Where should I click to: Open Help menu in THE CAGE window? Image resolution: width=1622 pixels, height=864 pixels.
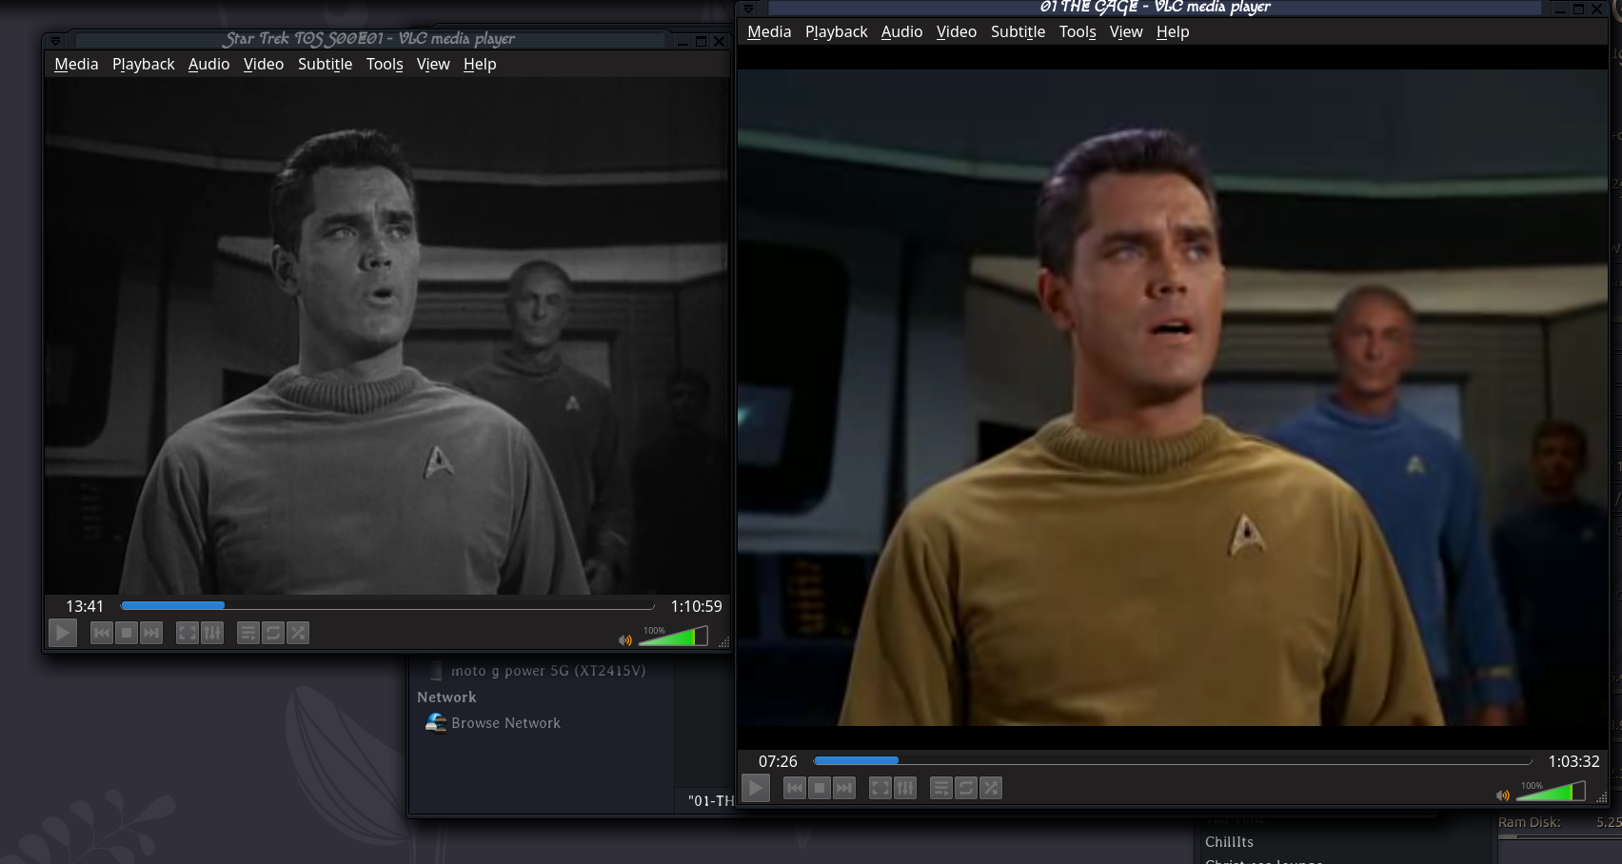coord(1173,31)
